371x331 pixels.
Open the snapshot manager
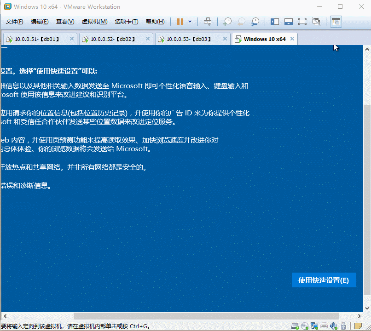point(255,22)
